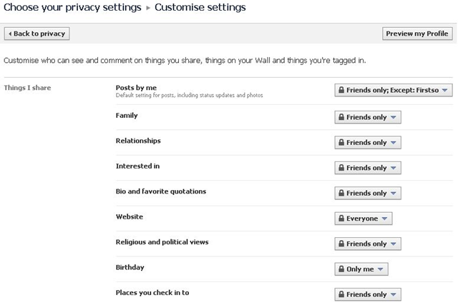
Task: Expand Bio and favorite quotations audience dropdown
Action: (368, 193)
